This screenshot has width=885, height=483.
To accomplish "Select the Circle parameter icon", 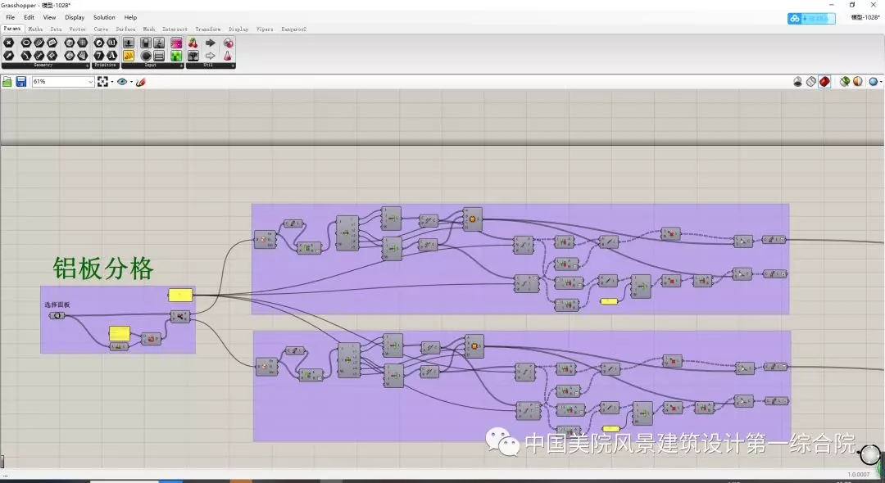I will pyautogui.click(x=26, y=43).
